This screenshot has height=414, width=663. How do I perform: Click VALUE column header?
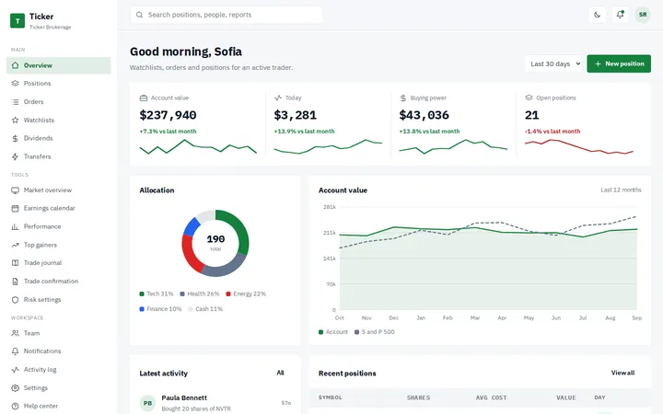click(x=565, y=397)
